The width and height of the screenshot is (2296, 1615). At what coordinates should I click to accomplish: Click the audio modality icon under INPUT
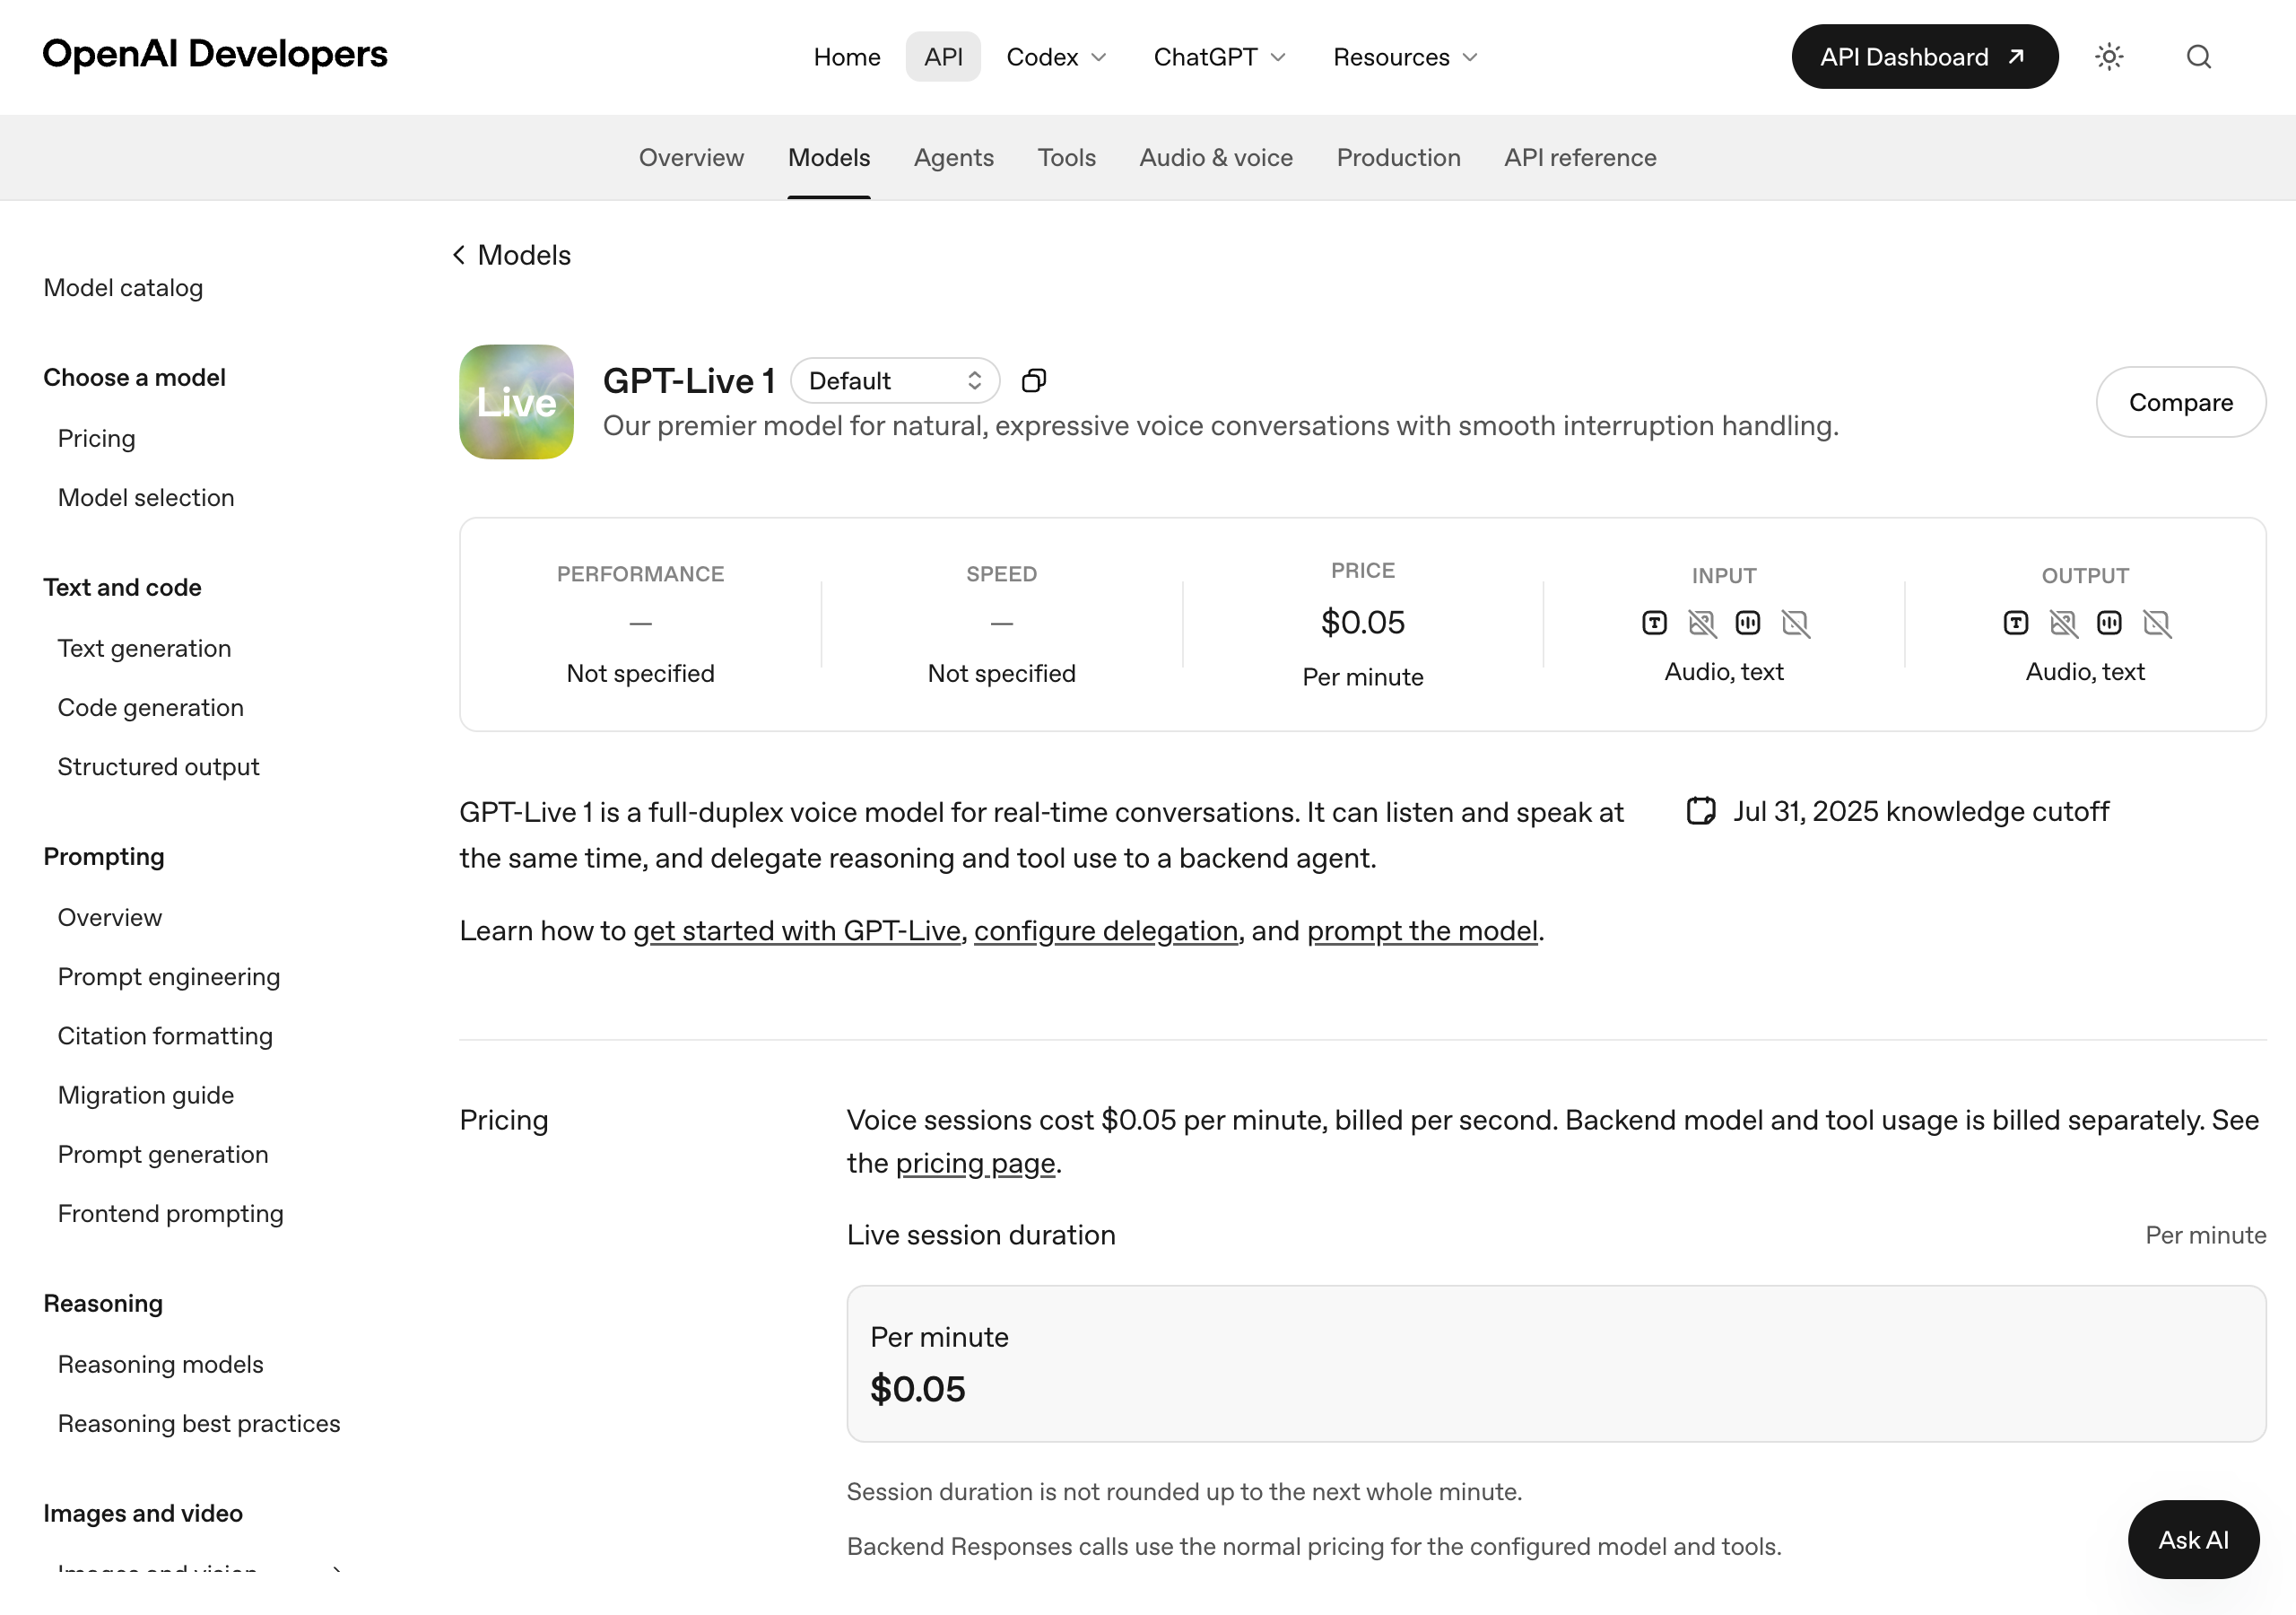point(1748,624)
